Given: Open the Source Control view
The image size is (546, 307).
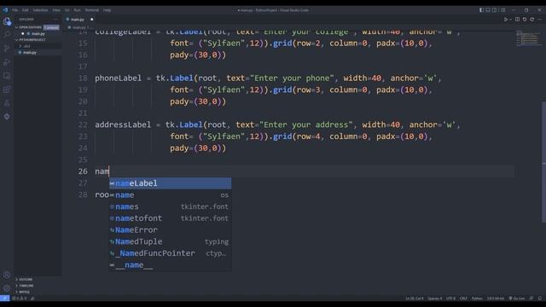Looking at the screenshot, I should click(7, 48).
